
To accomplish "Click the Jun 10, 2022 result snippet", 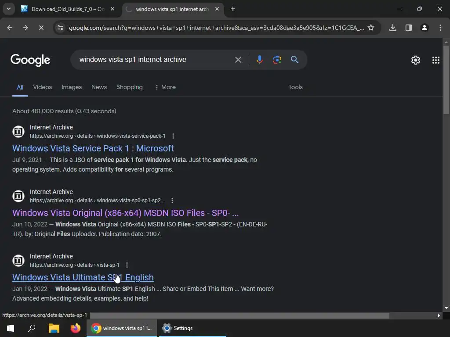I will [x=140, y=229].
